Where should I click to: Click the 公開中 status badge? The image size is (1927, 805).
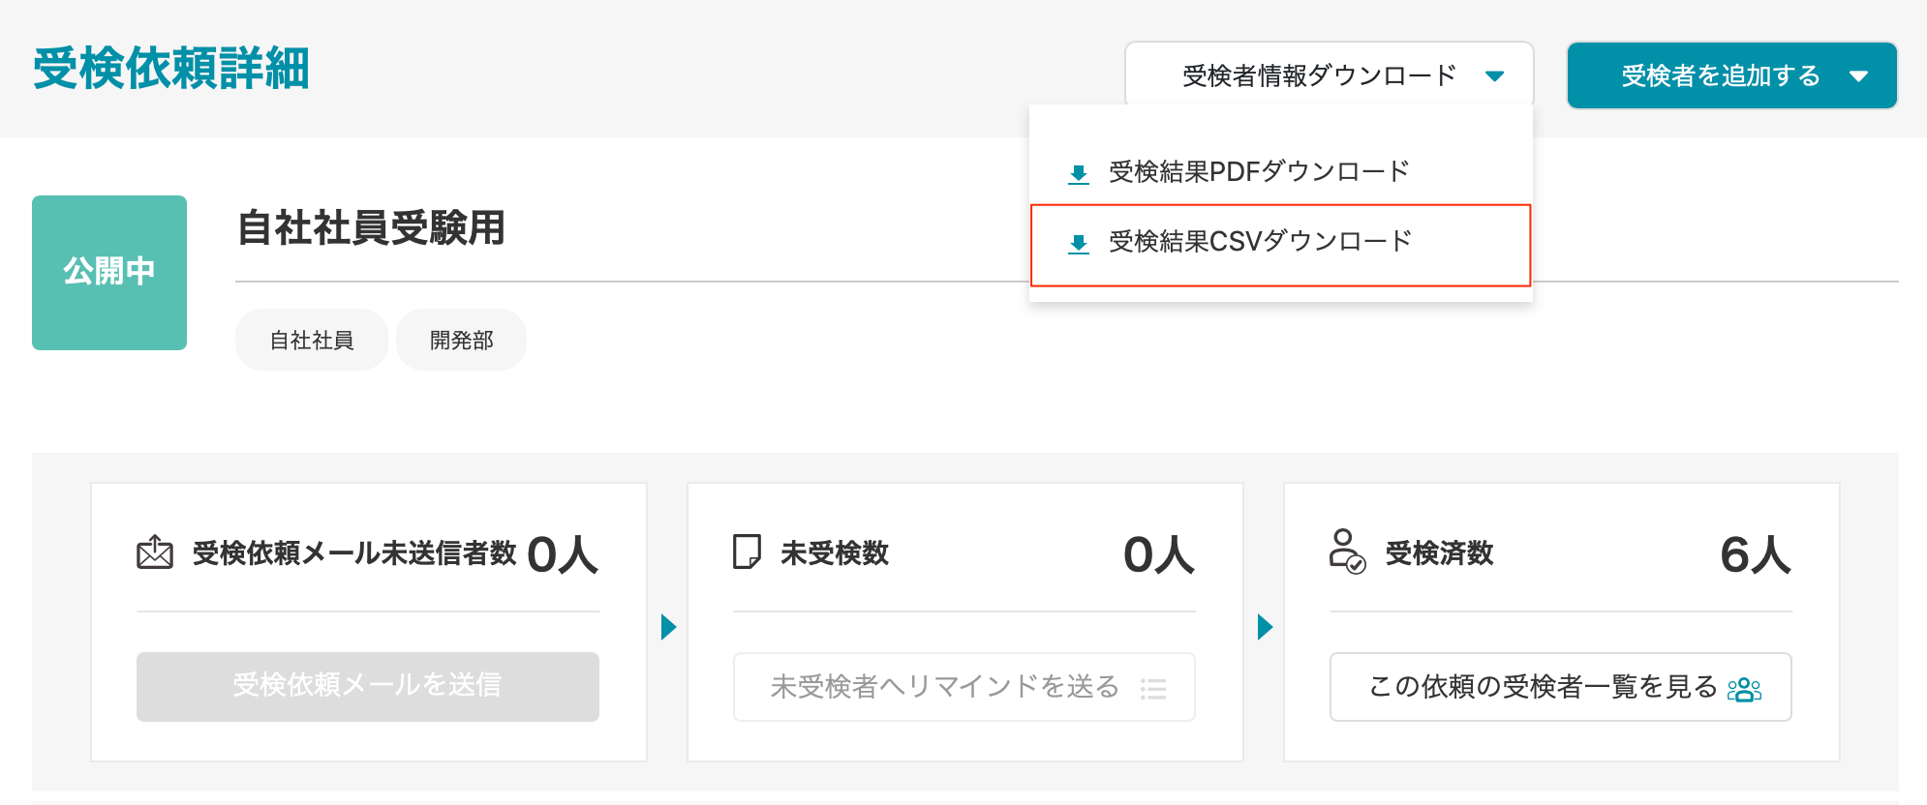109,273
